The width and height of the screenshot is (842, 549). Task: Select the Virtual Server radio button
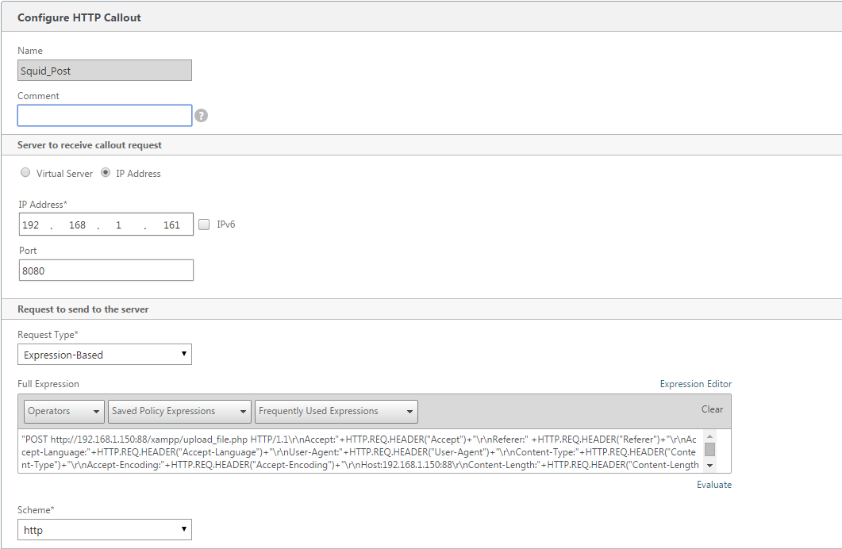(x=25, y=173)
